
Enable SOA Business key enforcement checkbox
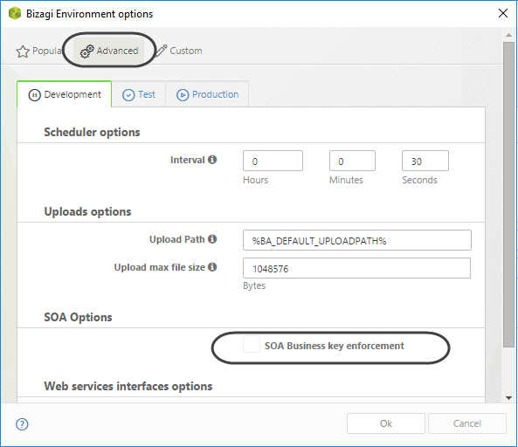(x=252, y=344)
